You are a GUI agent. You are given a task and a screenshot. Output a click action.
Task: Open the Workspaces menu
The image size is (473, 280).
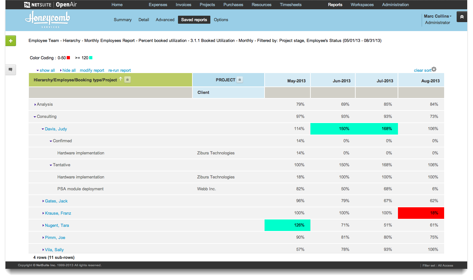point(362,4)
